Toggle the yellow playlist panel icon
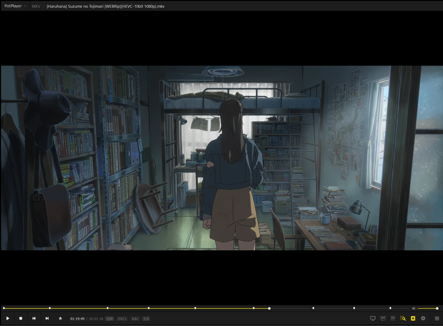The width and height of the screenshot is (443, 326). click(413, 318)
